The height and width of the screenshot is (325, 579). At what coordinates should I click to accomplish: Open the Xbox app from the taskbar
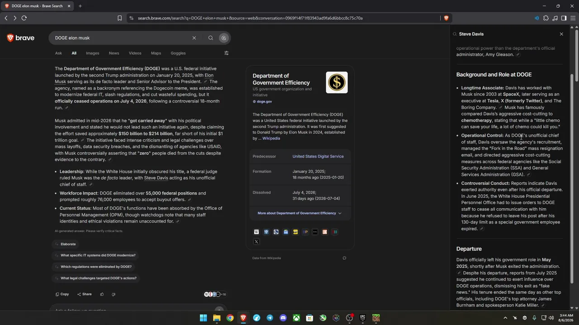pyautogui.click(x=296, y=318)
